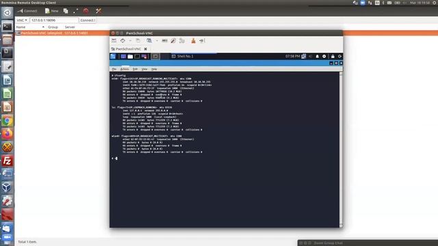438x246 pixels.
Task: Click the resize window to fit icon
Action: 114,41
